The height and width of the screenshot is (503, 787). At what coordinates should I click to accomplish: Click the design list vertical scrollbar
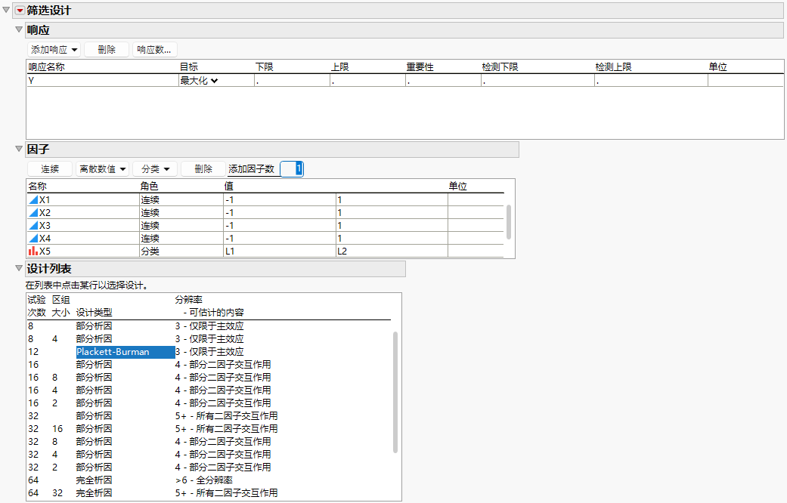(x=395, y=392)
